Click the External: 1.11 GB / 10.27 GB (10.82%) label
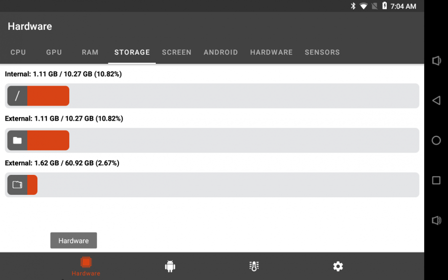 (x=64, y=119)
